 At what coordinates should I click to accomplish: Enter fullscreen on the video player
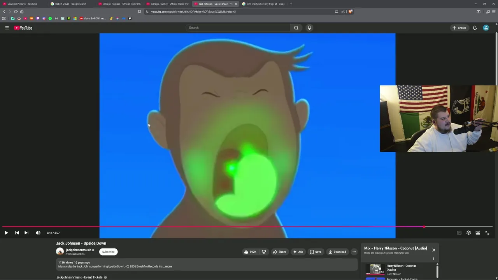(x=487, y=233)
